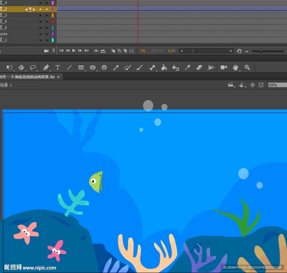Image resolution: width=287 pixels, height=273 pixels.
Task: Add camera layer from timeline footer
Action: (x=46, y=51)
